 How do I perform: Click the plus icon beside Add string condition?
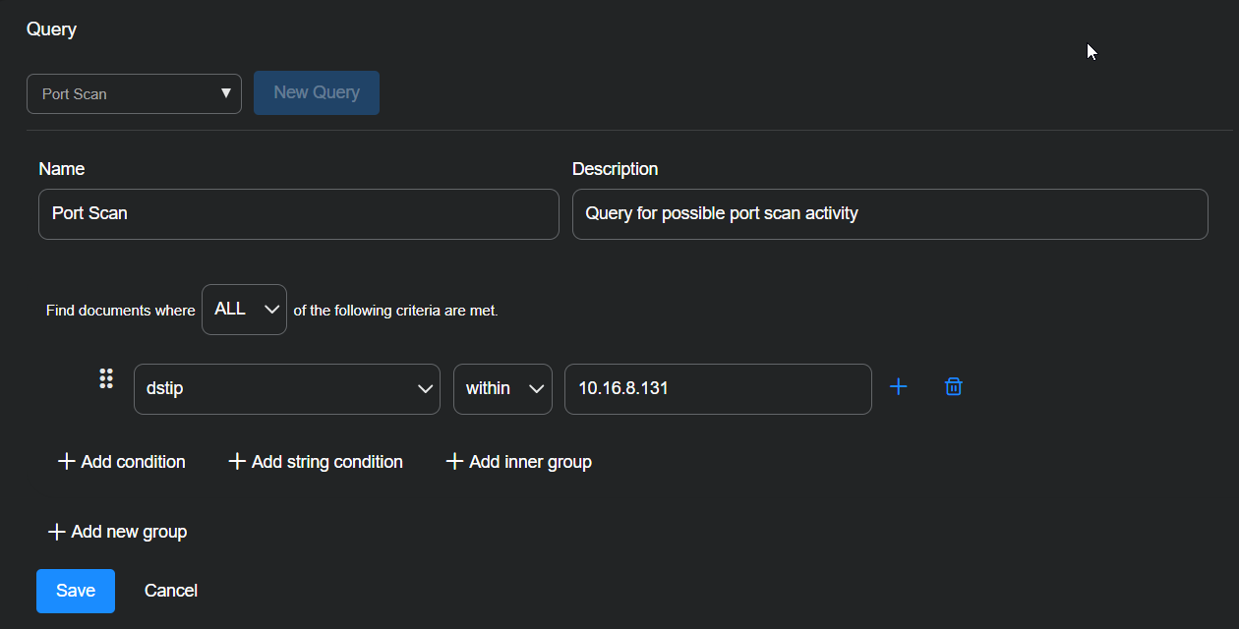pyautogui.click(x=237, y=462)
